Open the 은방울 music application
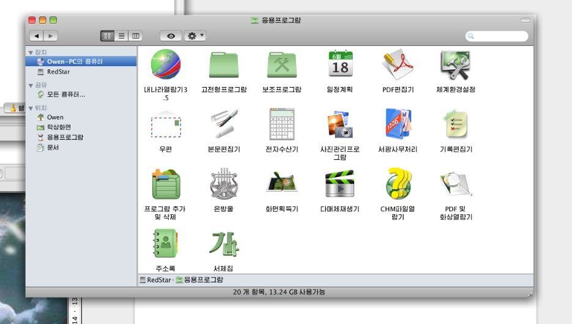Image resolution: width=572 pixels, height=324 pixels. click(223, 184)
